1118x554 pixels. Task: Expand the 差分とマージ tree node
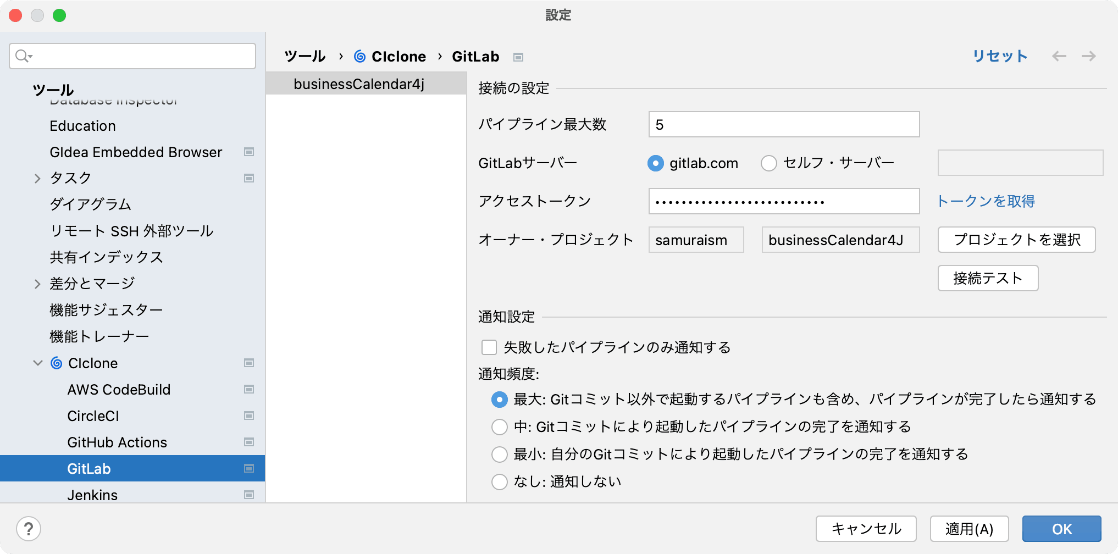pyautogui.click(x=37, y=284)
